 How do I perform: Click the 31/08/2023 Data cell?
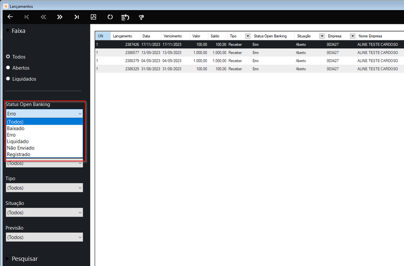(x=150, y=69)
